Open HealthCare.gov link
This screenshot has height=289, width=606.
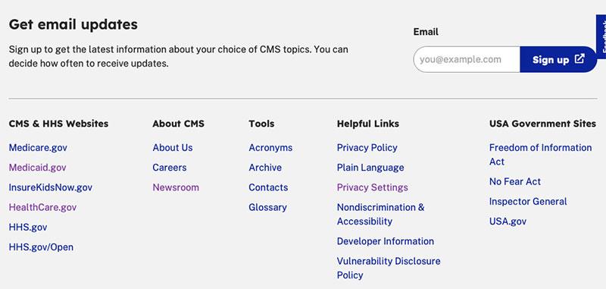[42, 207]
